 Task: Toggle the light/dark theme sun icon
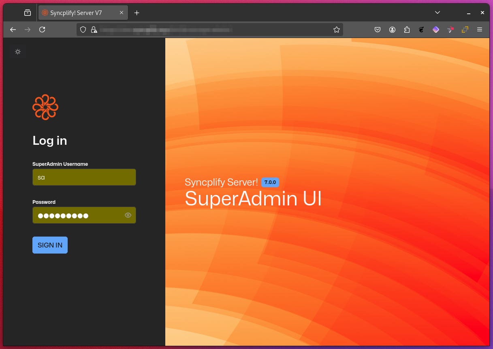pos(18,52)
